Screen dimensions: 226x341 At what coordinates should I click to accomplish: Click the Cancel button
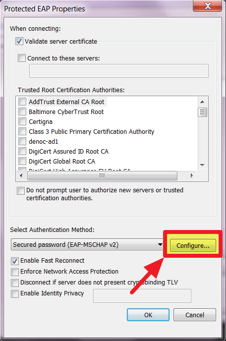pyautogui.click(x=195, y=315)
